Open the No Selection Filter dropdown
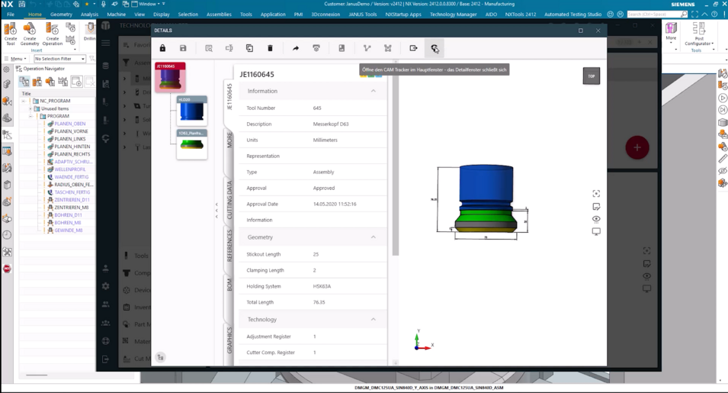 60,59
